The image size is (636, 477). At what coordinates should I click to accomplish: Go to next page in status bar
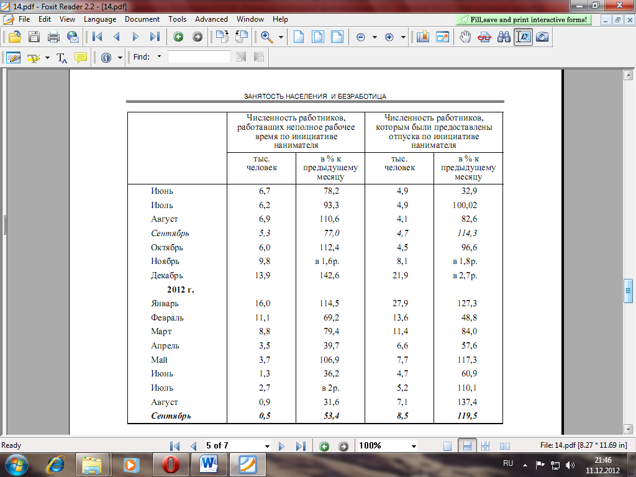[281, 446]
